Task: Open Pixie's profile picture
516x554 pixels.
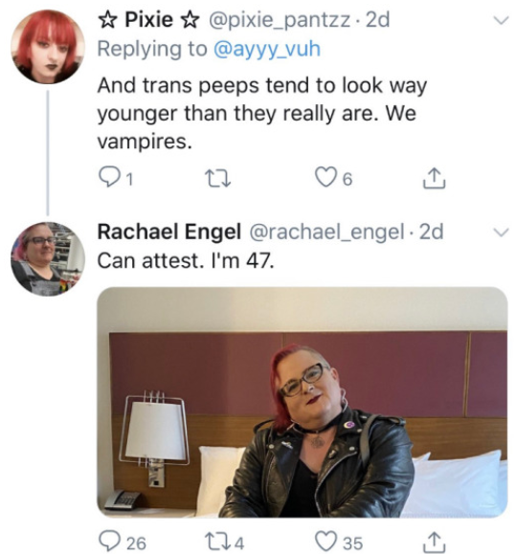Action: (48, 47)
